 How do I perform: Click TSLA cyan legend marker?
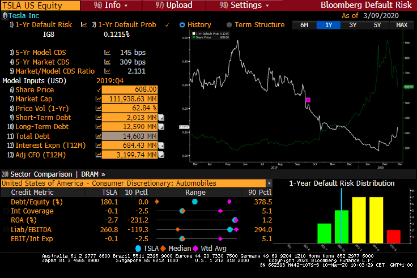138,249
